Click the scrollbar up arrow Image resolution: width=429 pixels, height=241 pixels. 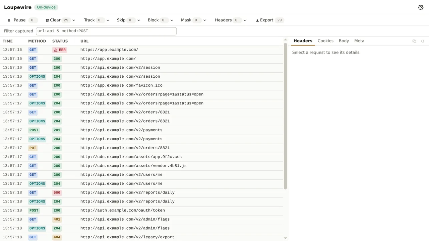pyautogui.click(x=286, y=40)
